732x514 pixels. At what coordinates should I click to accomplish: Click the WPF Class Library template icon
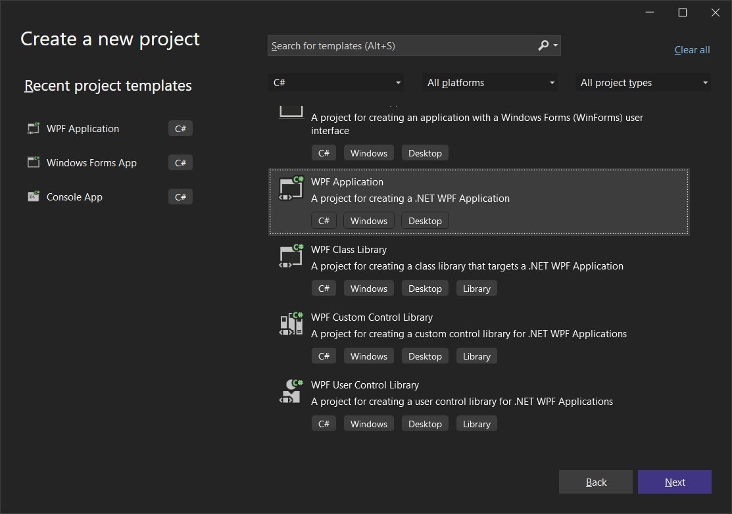(x=291, y=256)
